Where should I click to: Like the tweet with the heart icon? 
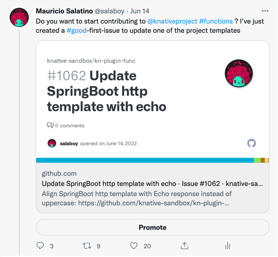click(134, 246)
